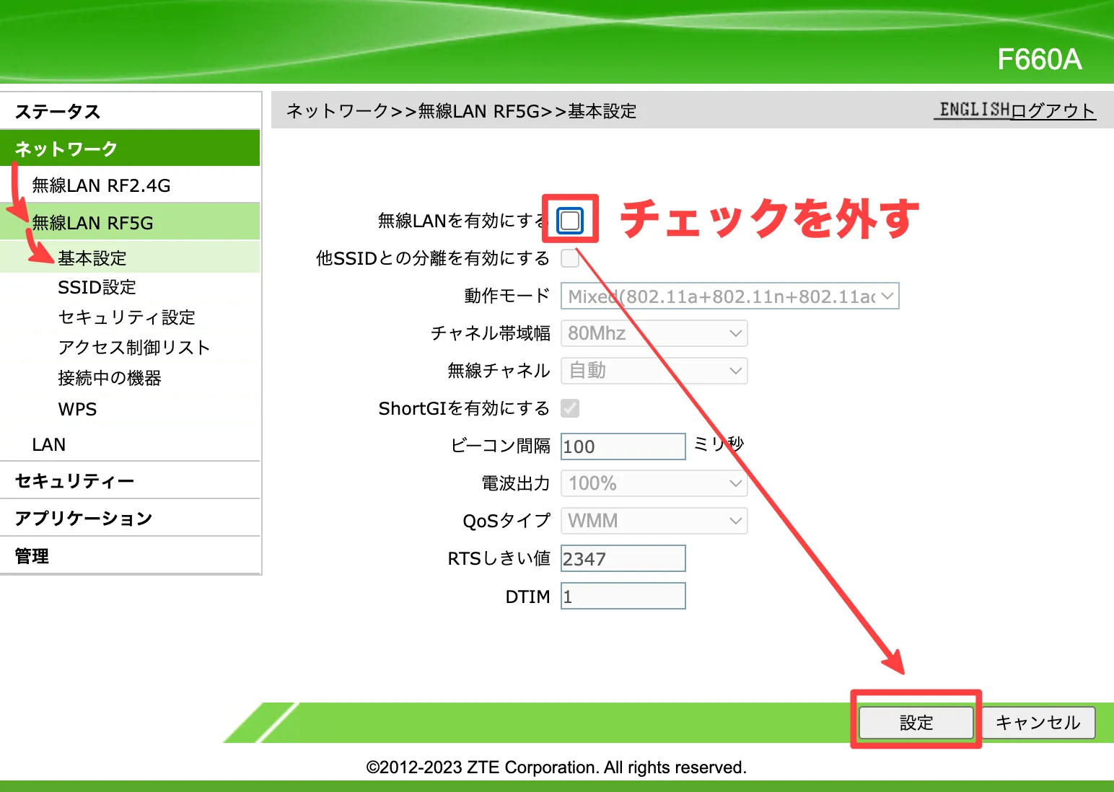
Task: Open 基本設定 submenu item
Action: [x=131, y=258]
